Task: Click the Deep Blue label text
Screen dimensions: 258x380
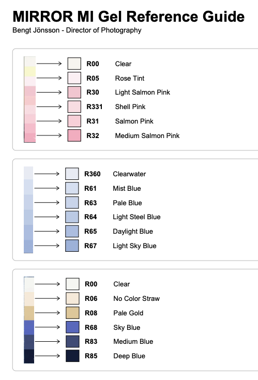Action: pyautogui.click(x=129, y=356)
